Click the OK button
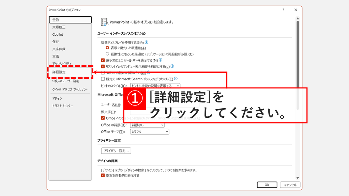This screenshot has height=196, width=349. coord(267,185)
